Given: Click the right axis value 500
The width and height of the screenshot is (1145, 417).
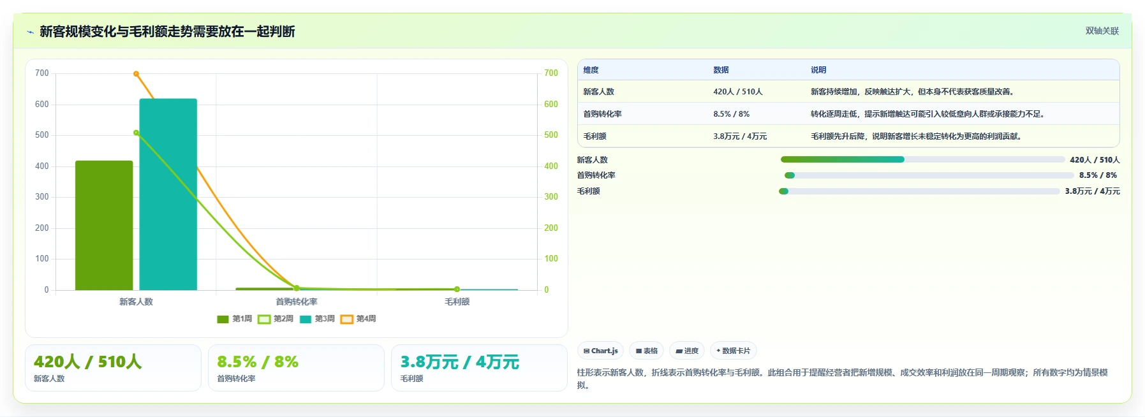Looking at the screenshot, I should [x=551, y=135].
